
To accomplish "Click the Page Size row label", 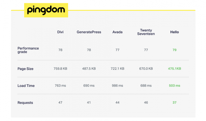I will coord(25,69).
